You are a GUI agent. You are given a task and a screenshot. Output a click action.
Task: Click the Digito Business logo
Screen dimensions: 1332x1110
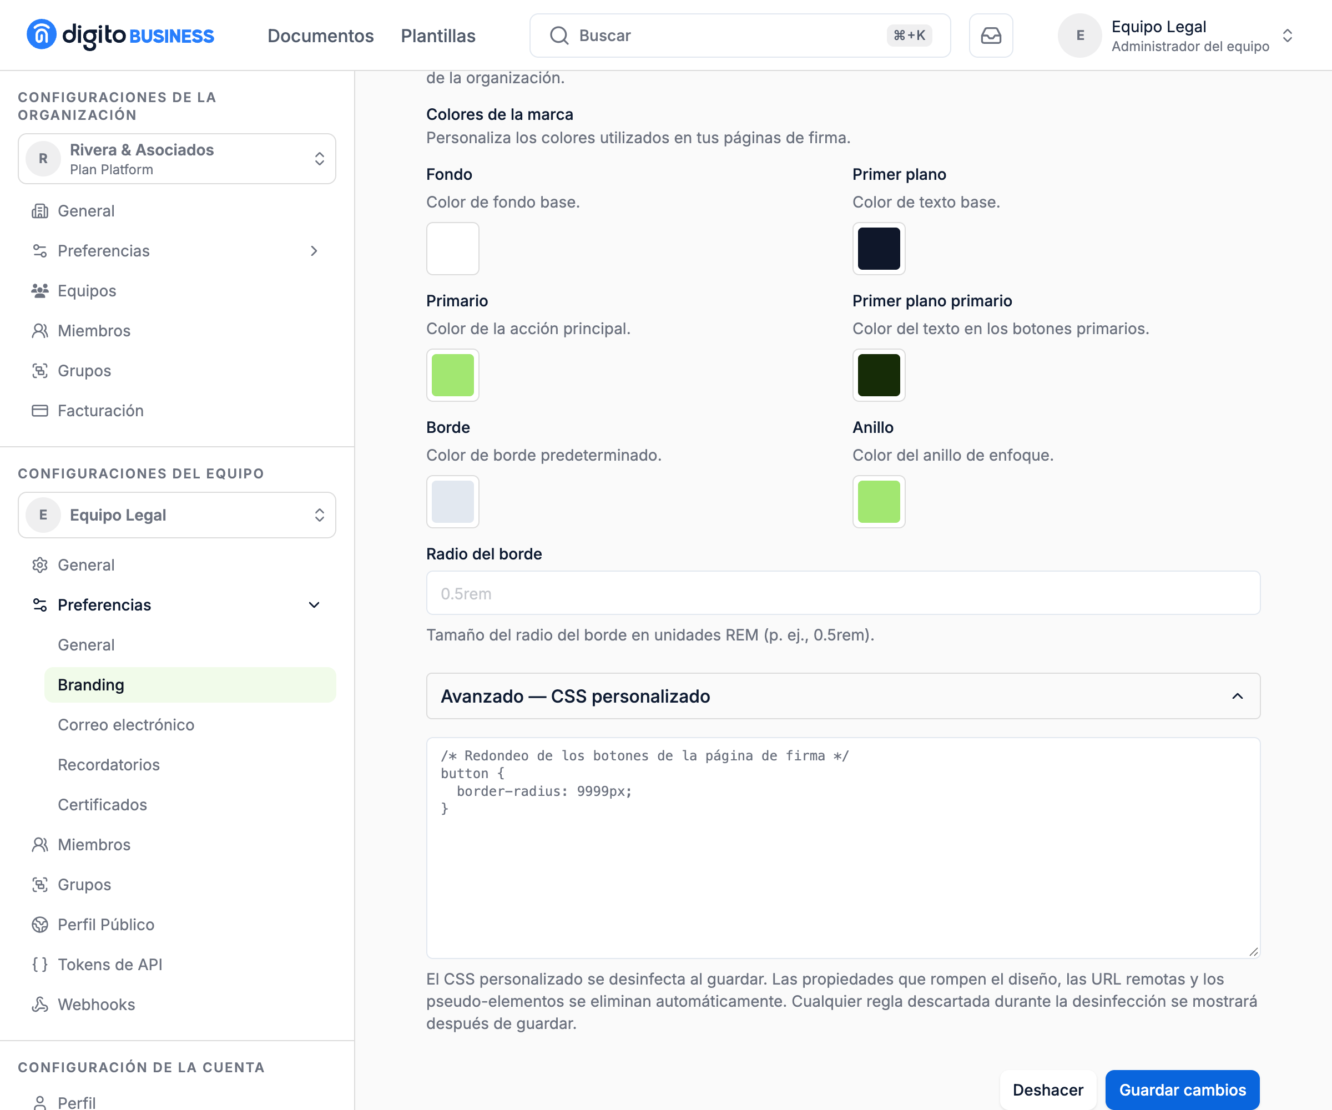tap(120, 36)
